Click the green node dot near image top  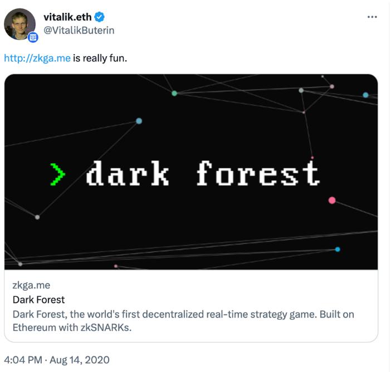174,93
